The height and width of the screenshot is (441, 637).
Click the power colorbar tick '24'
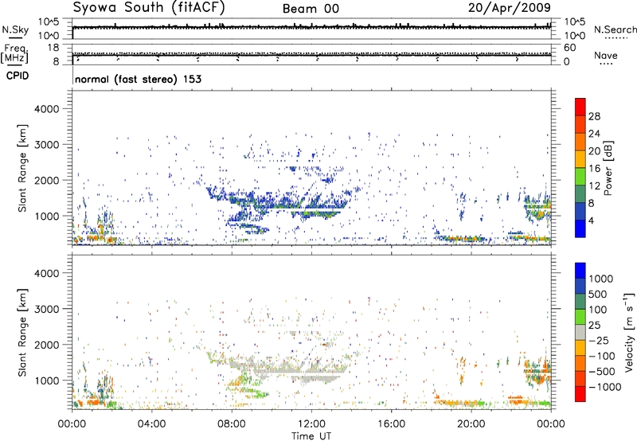pos(594,134)
